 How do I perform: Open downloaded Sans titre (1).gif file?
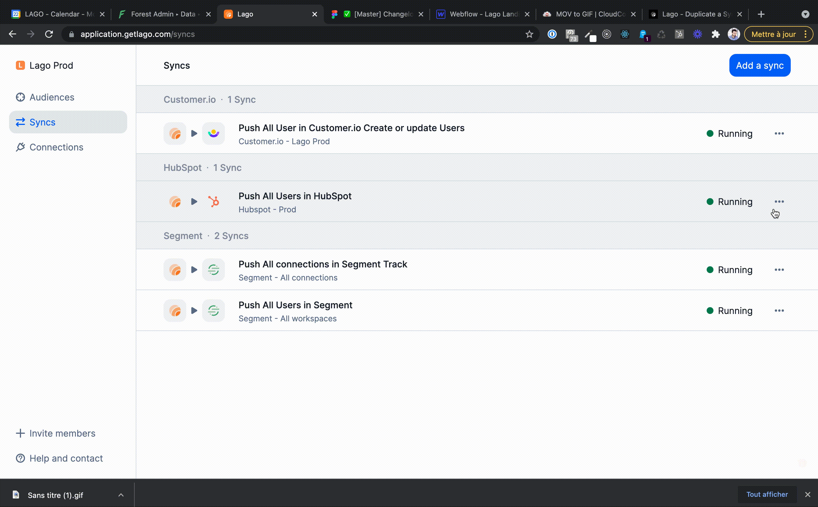[55, 495]
